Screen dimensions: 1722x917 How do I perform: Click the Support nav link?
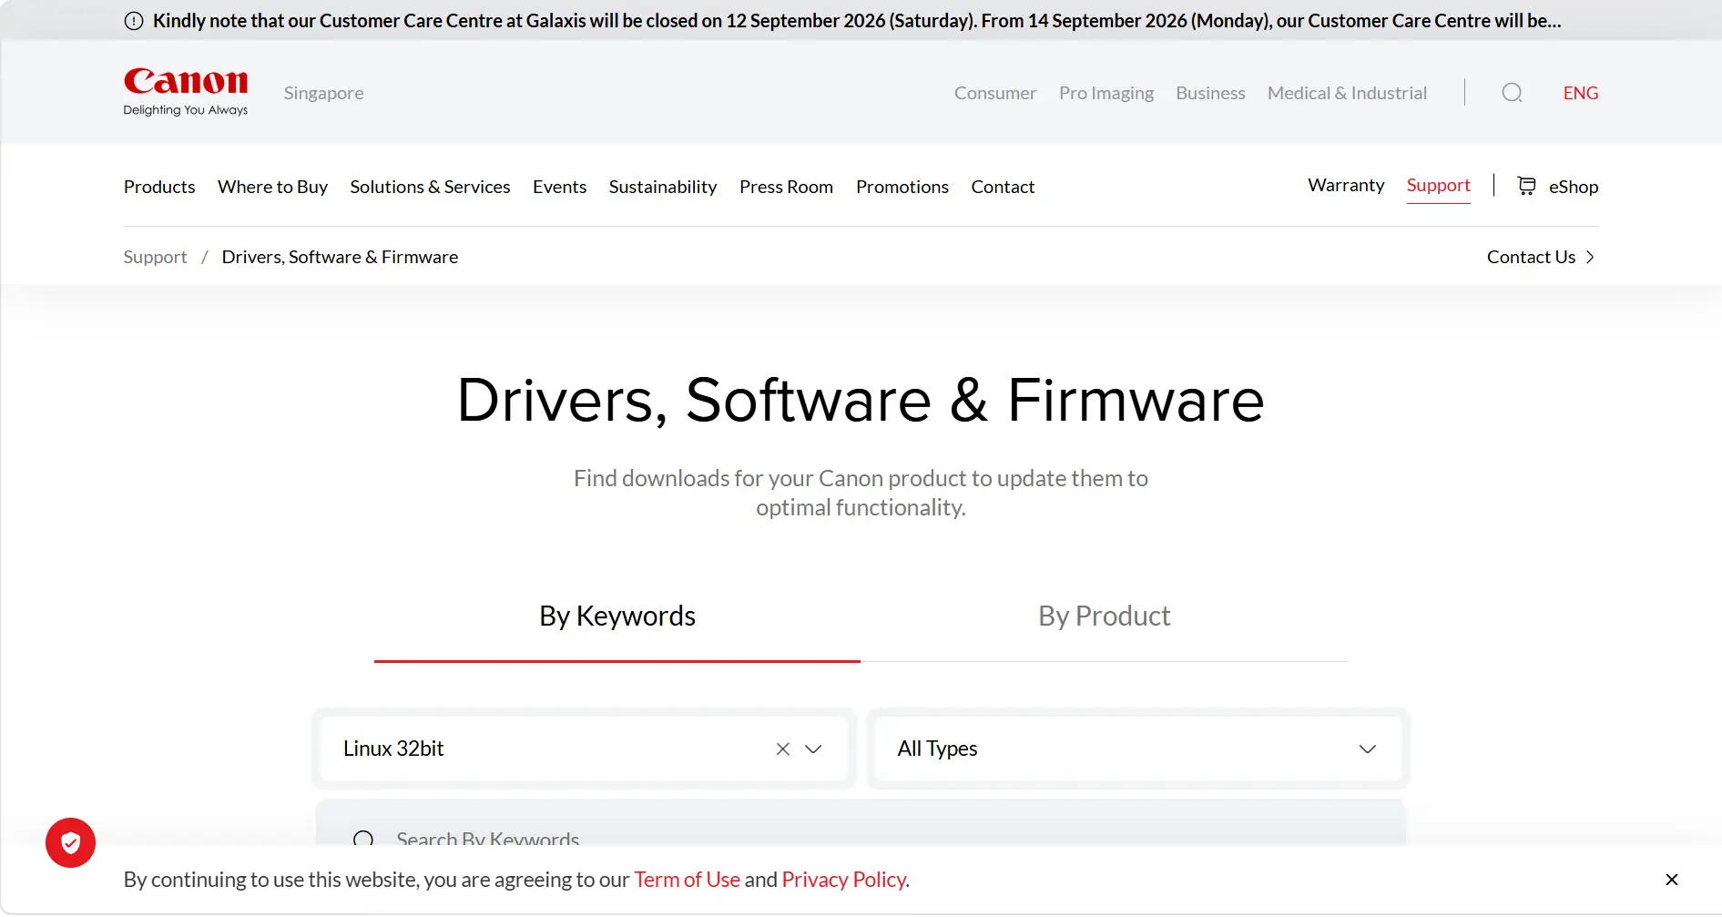click(x=1439, y=185)
